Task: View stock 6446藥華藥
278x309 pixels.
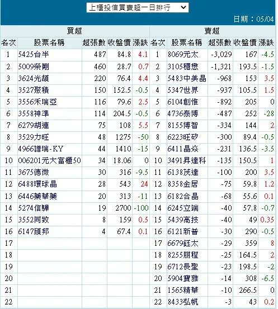Action: pos(37,196)
